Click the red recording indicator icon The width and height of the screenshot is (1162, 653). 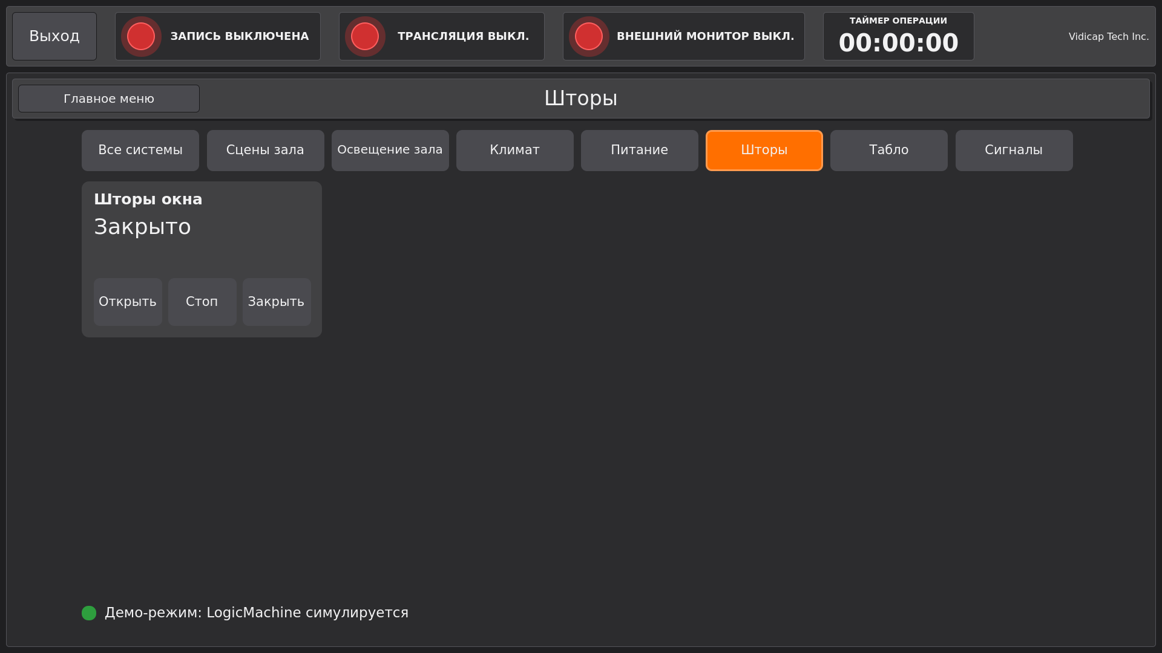141,36
